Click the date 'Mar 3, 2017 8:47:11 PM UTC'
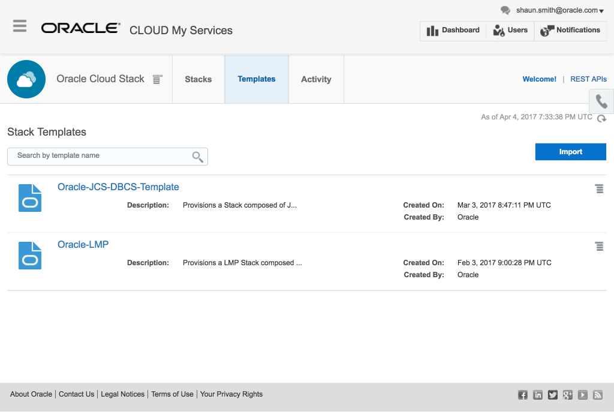The height and width of the screenshot is (414, 614). coord(504,205)
